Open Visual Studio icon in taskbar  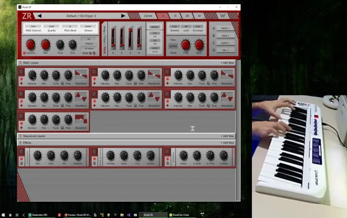pos(129,215)
